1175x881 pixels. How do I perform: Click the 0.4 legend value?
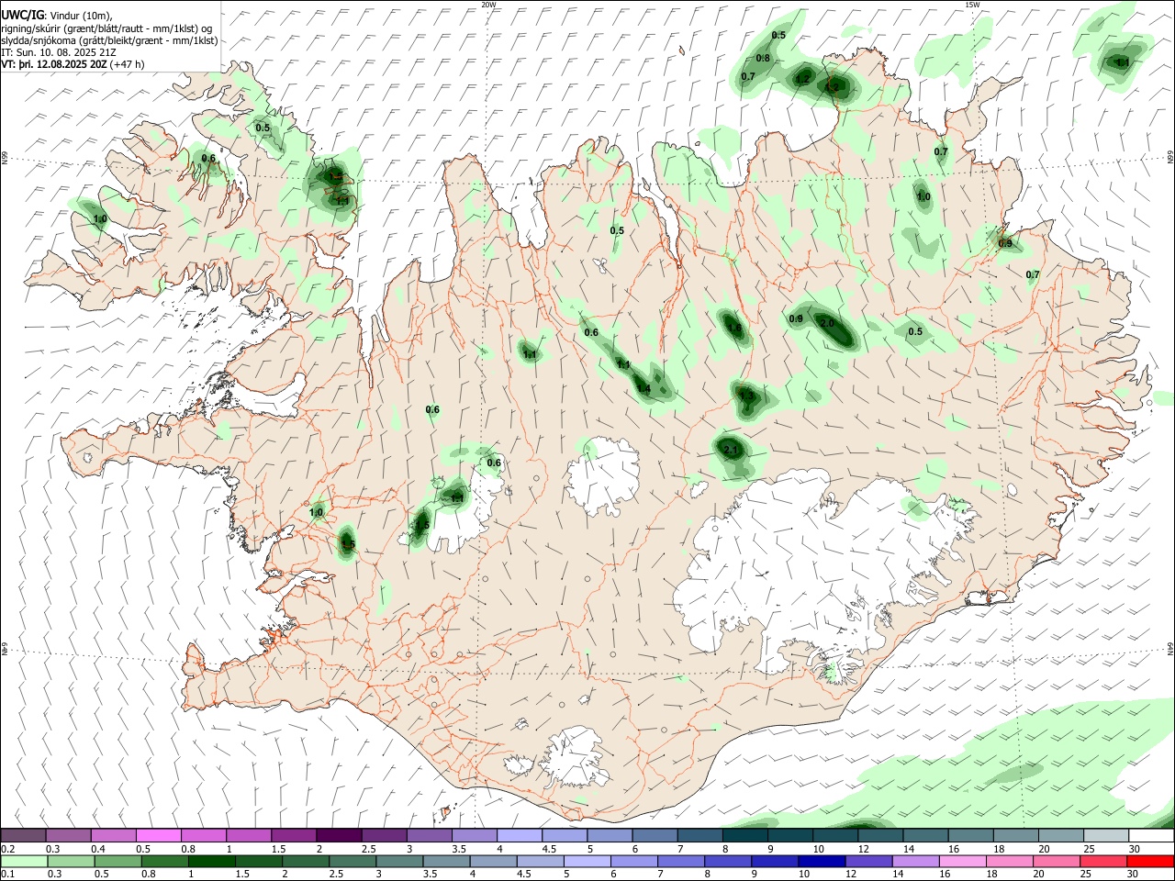(97, 849)
